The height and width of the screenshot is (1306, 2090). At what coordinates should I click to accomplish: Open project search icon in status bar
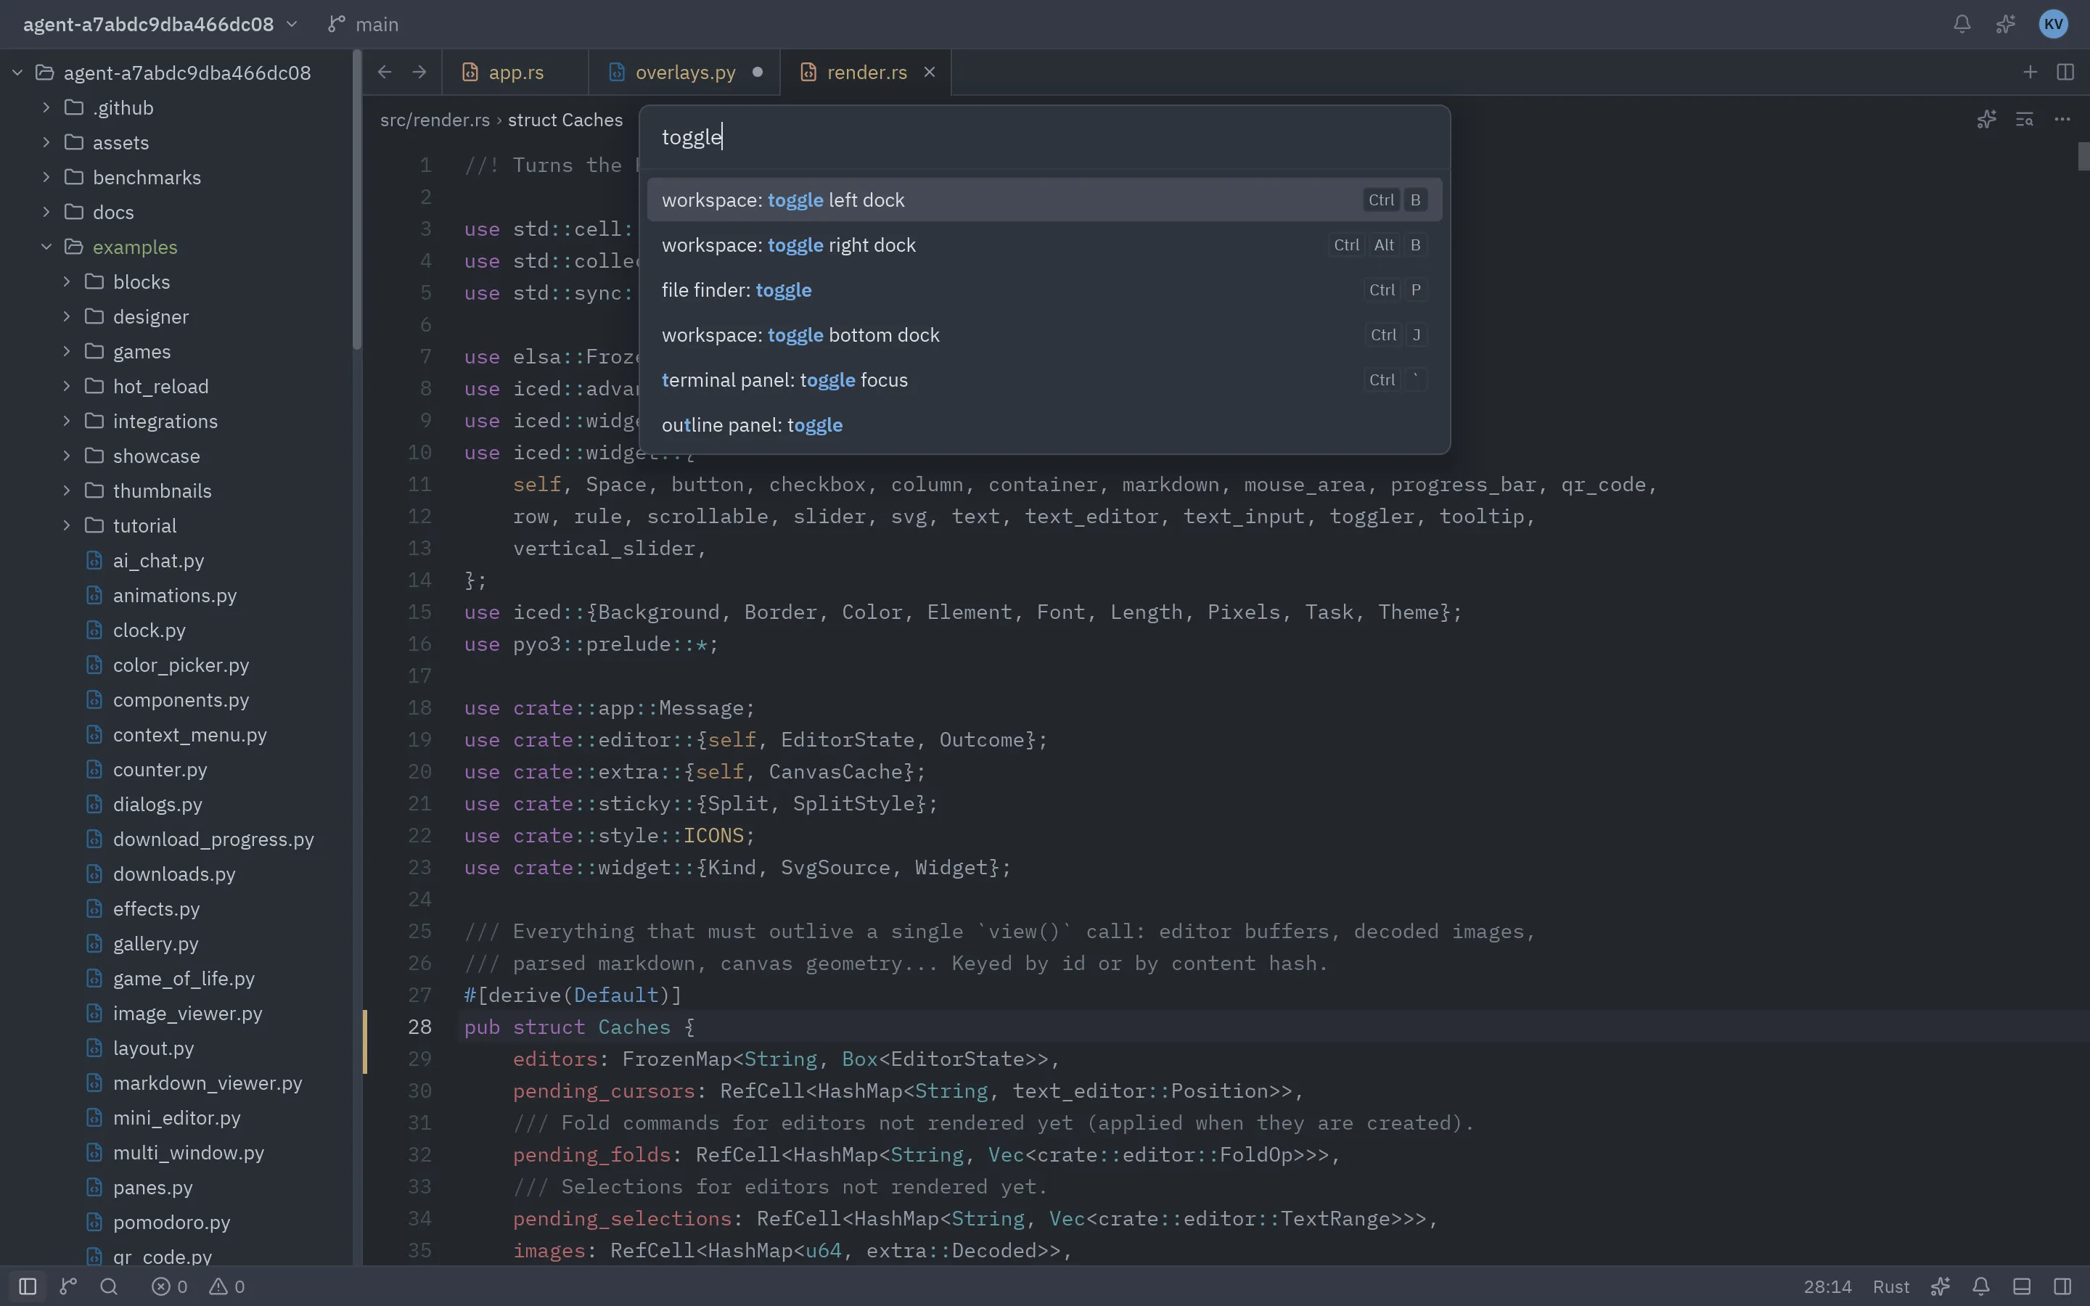tap(109, 1286)
